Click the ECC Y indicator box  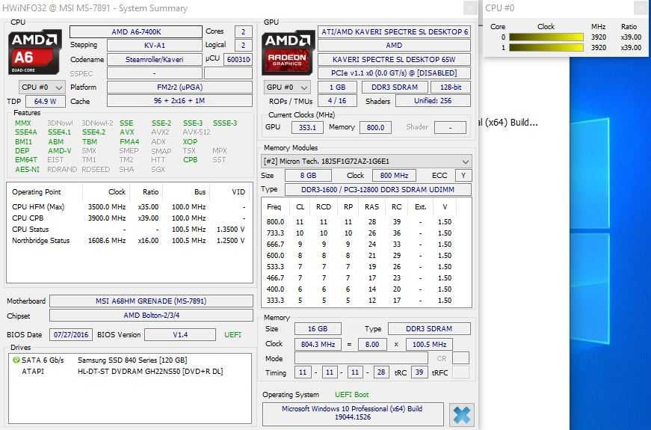pos(463,176)
